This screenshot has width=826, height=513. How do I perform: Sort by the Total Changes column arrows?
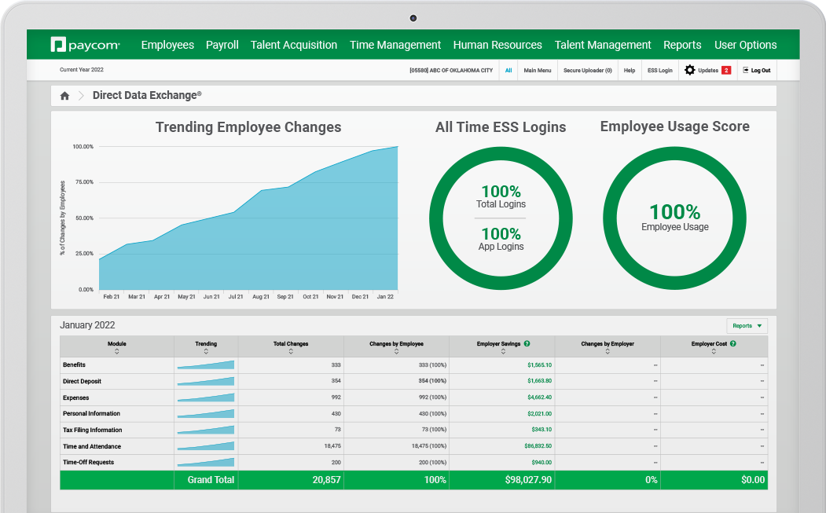pyautogui.click(x=291, y=352)
